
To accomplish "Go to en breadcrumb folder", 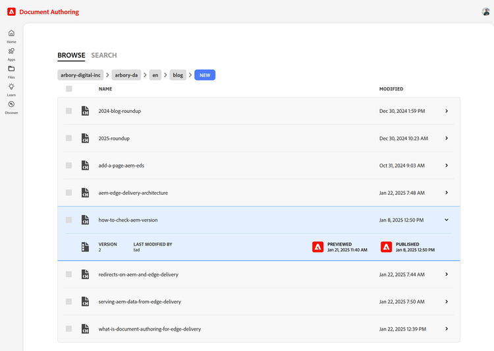I will pos(155,75).
